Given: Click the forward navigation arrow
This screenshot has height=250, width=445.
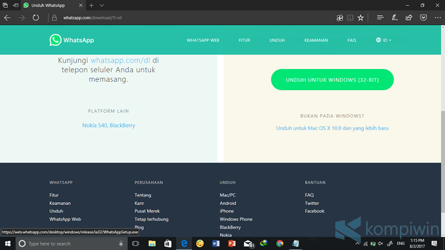Looking at the screenshot, I should (21, 17).
